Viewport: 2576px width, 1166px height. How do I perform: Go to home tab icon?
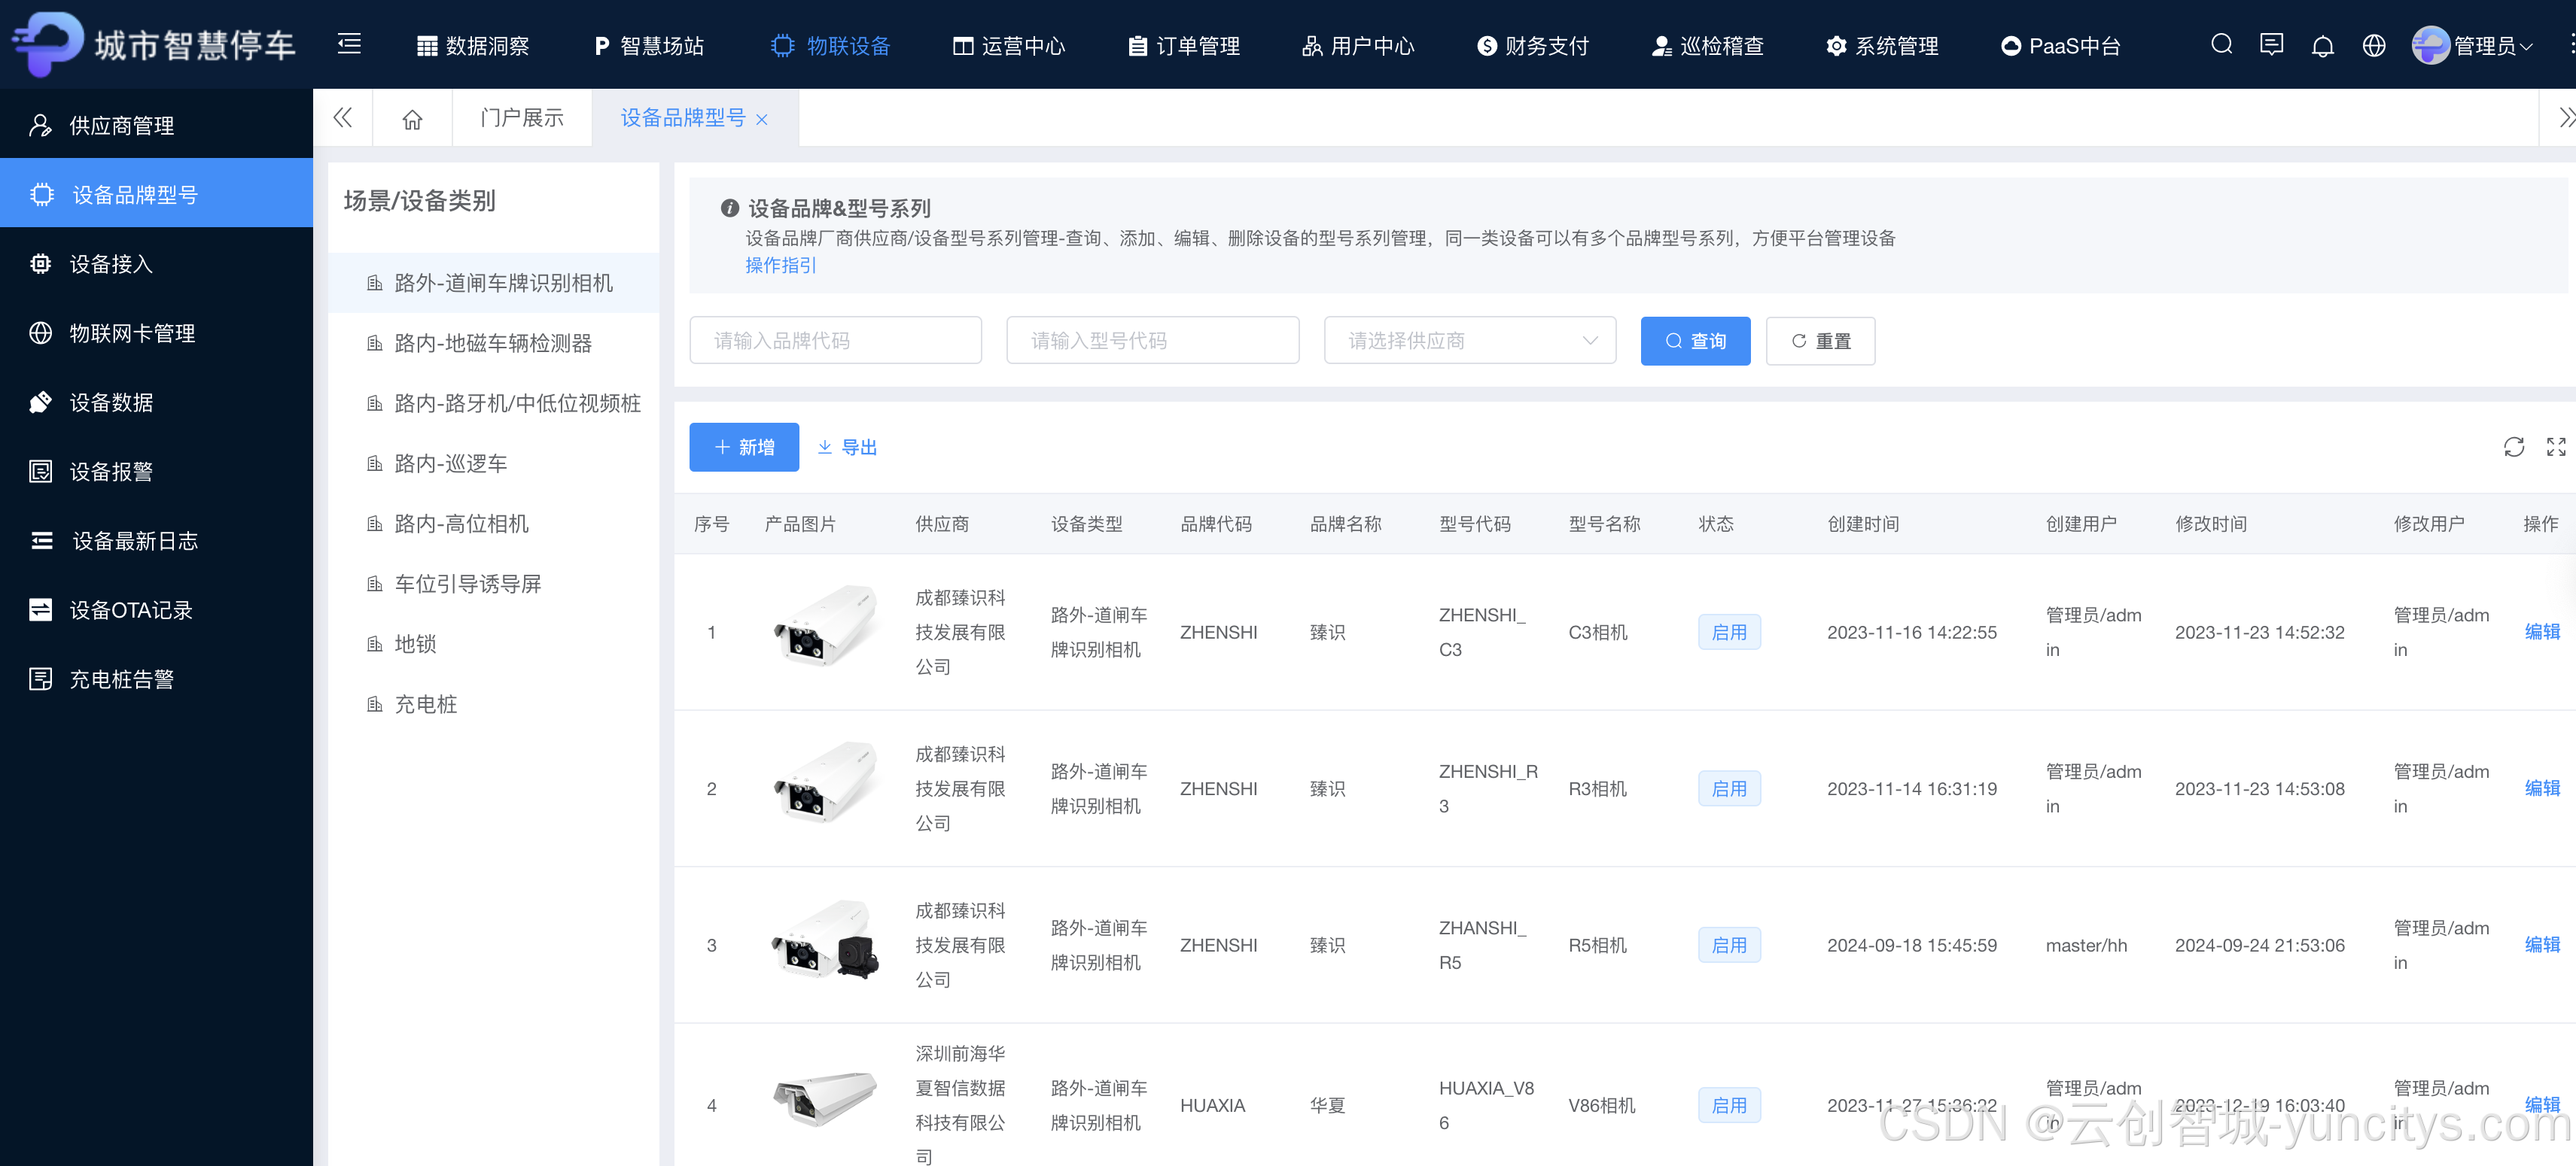[x=412, y=119]
